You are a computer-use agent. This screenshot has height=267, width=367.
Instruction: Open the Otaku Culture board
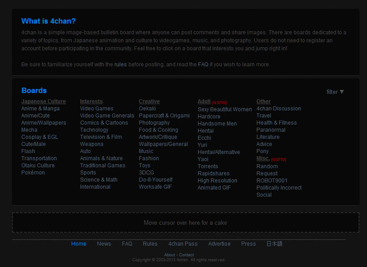point(38,165)
